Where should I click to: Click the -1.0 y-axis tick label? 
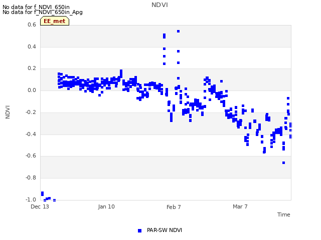31,199
